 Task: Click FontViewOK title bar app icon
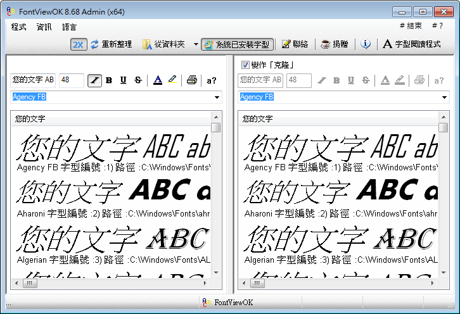[x=11, y=11]
